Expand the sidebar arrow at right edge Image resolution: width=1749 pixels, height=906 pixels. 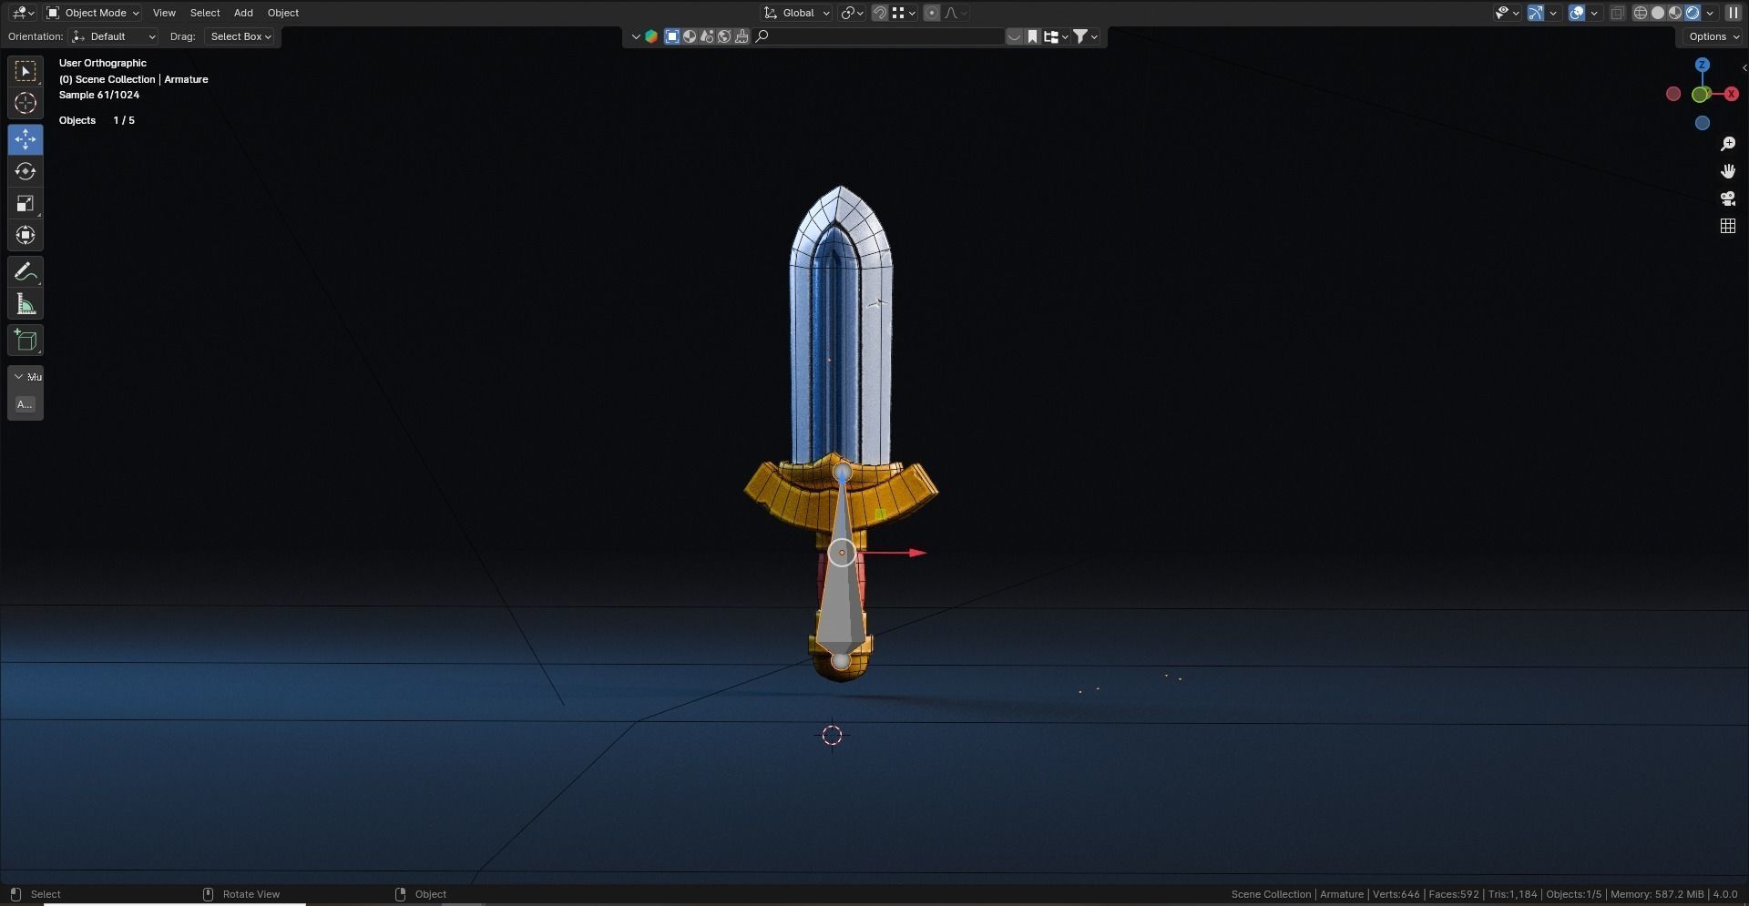1744,67
